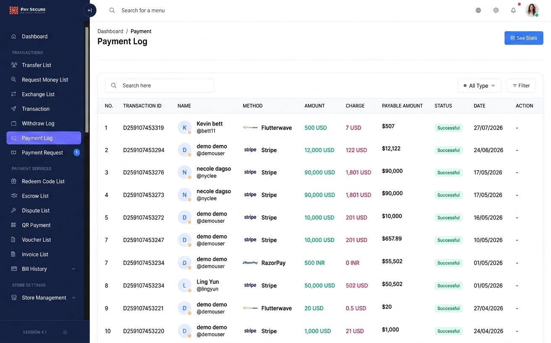Open the All Type dropdown
551x343 pixels.
click(x=479, y=86)
